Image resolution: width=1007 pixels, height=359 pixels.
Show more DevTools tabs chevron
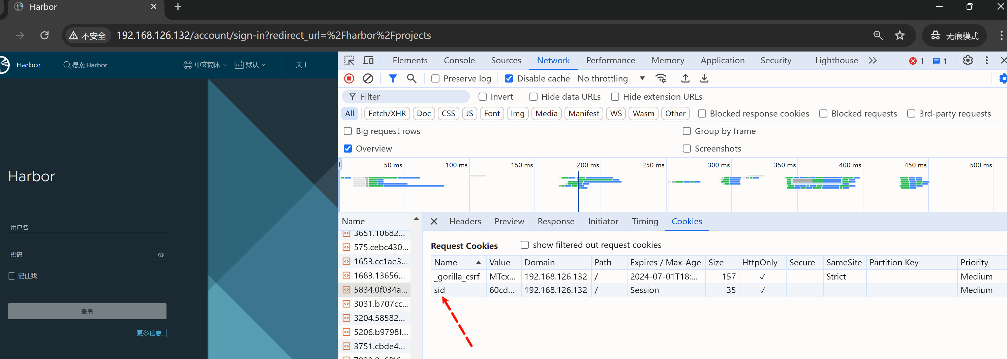pos(873,61)
